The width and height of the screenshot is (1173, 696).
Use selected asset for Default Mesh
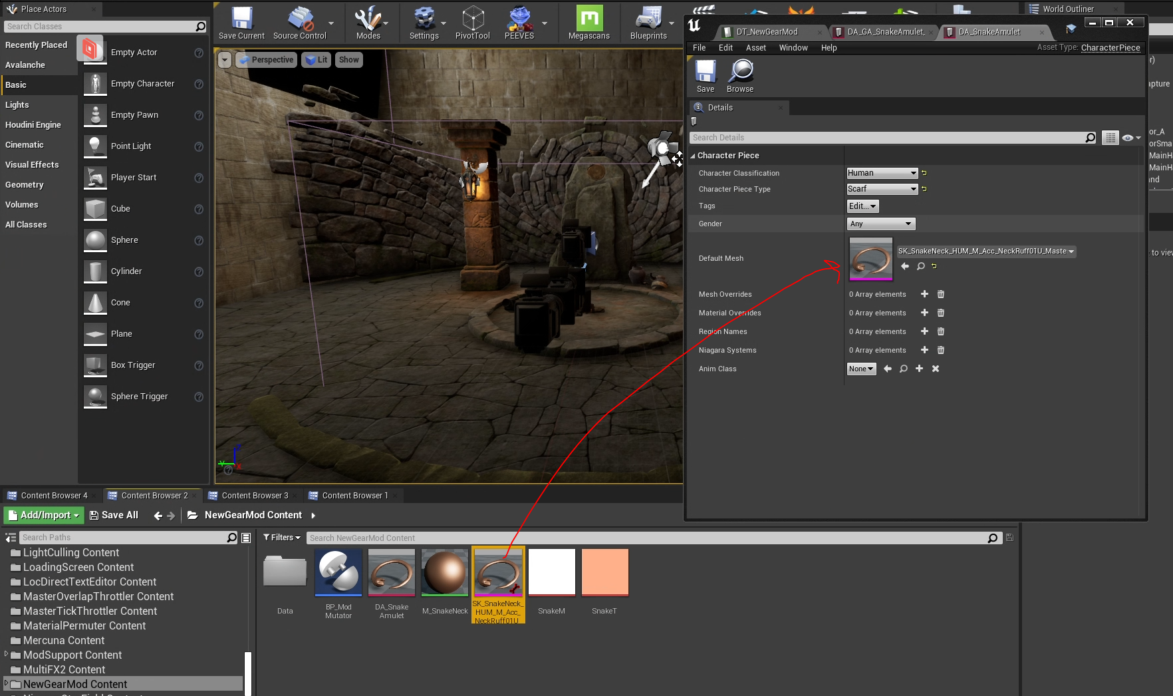904,266
